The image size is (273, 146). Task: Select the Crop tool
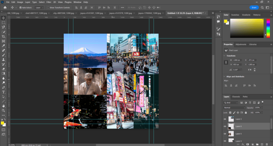(x=3, y=37)
